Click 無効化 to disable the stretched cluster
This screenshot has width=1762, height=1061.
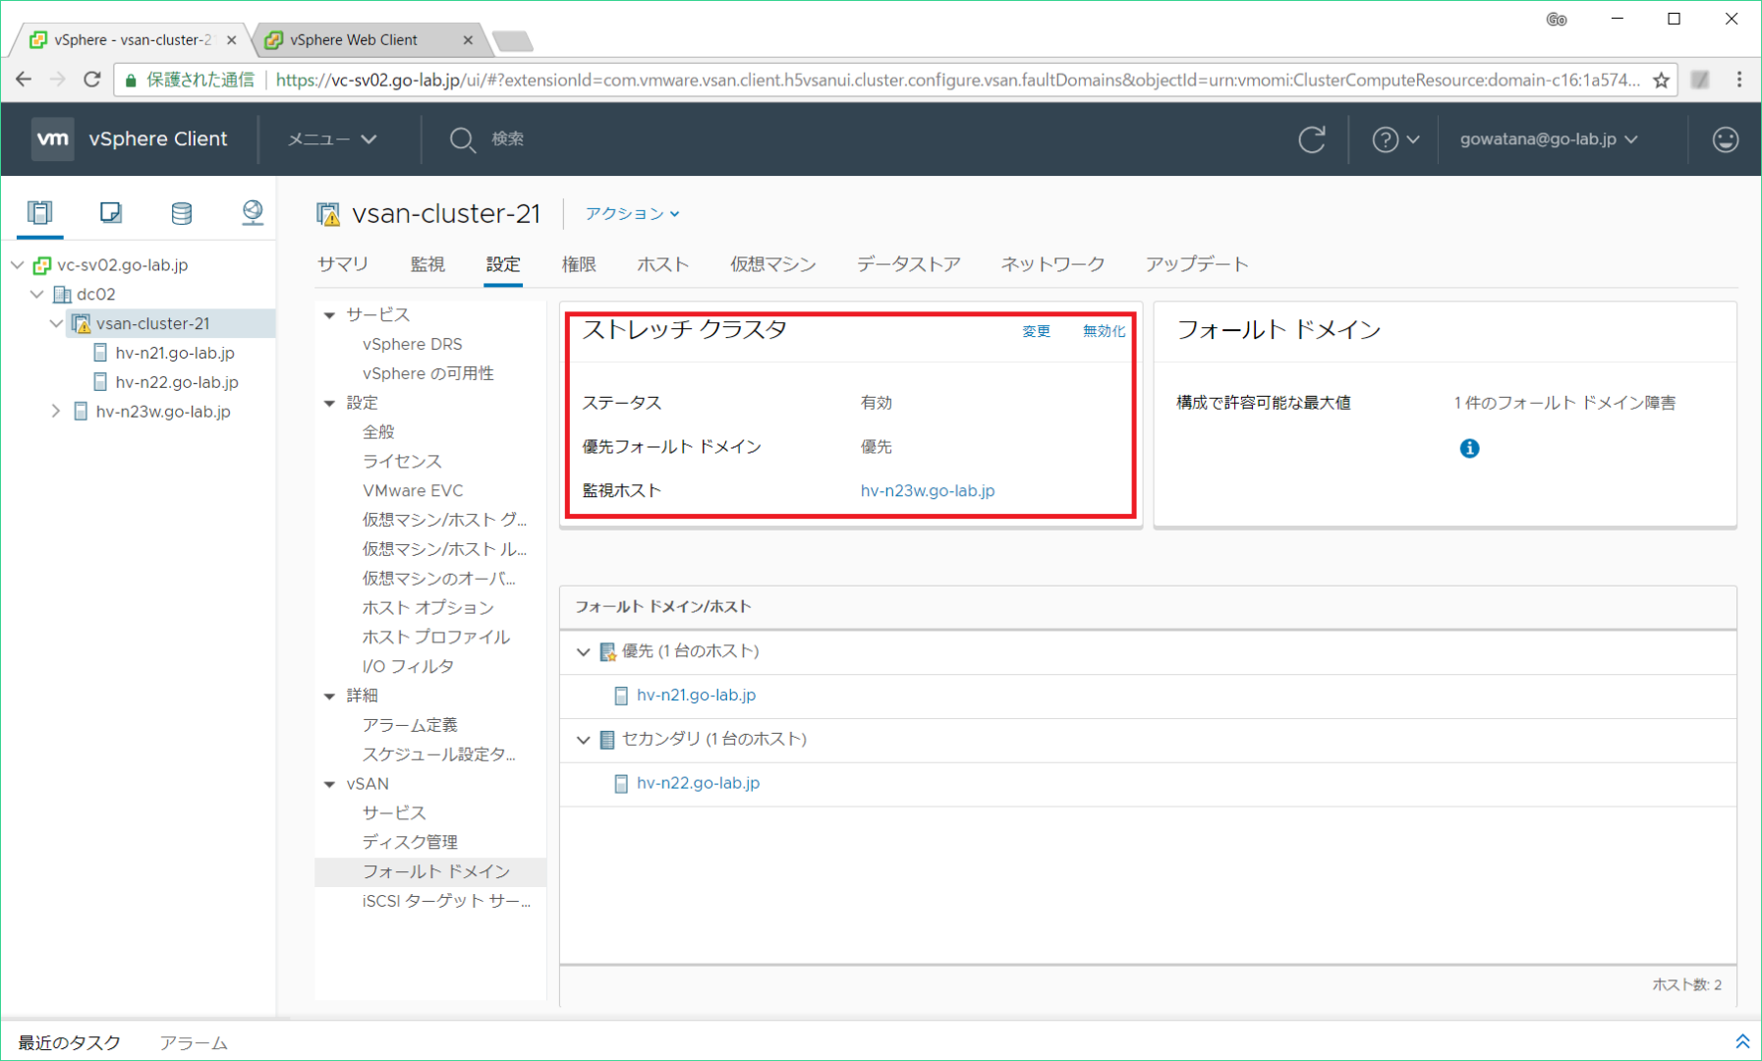pyautogui.click(x=1104, y=331)
